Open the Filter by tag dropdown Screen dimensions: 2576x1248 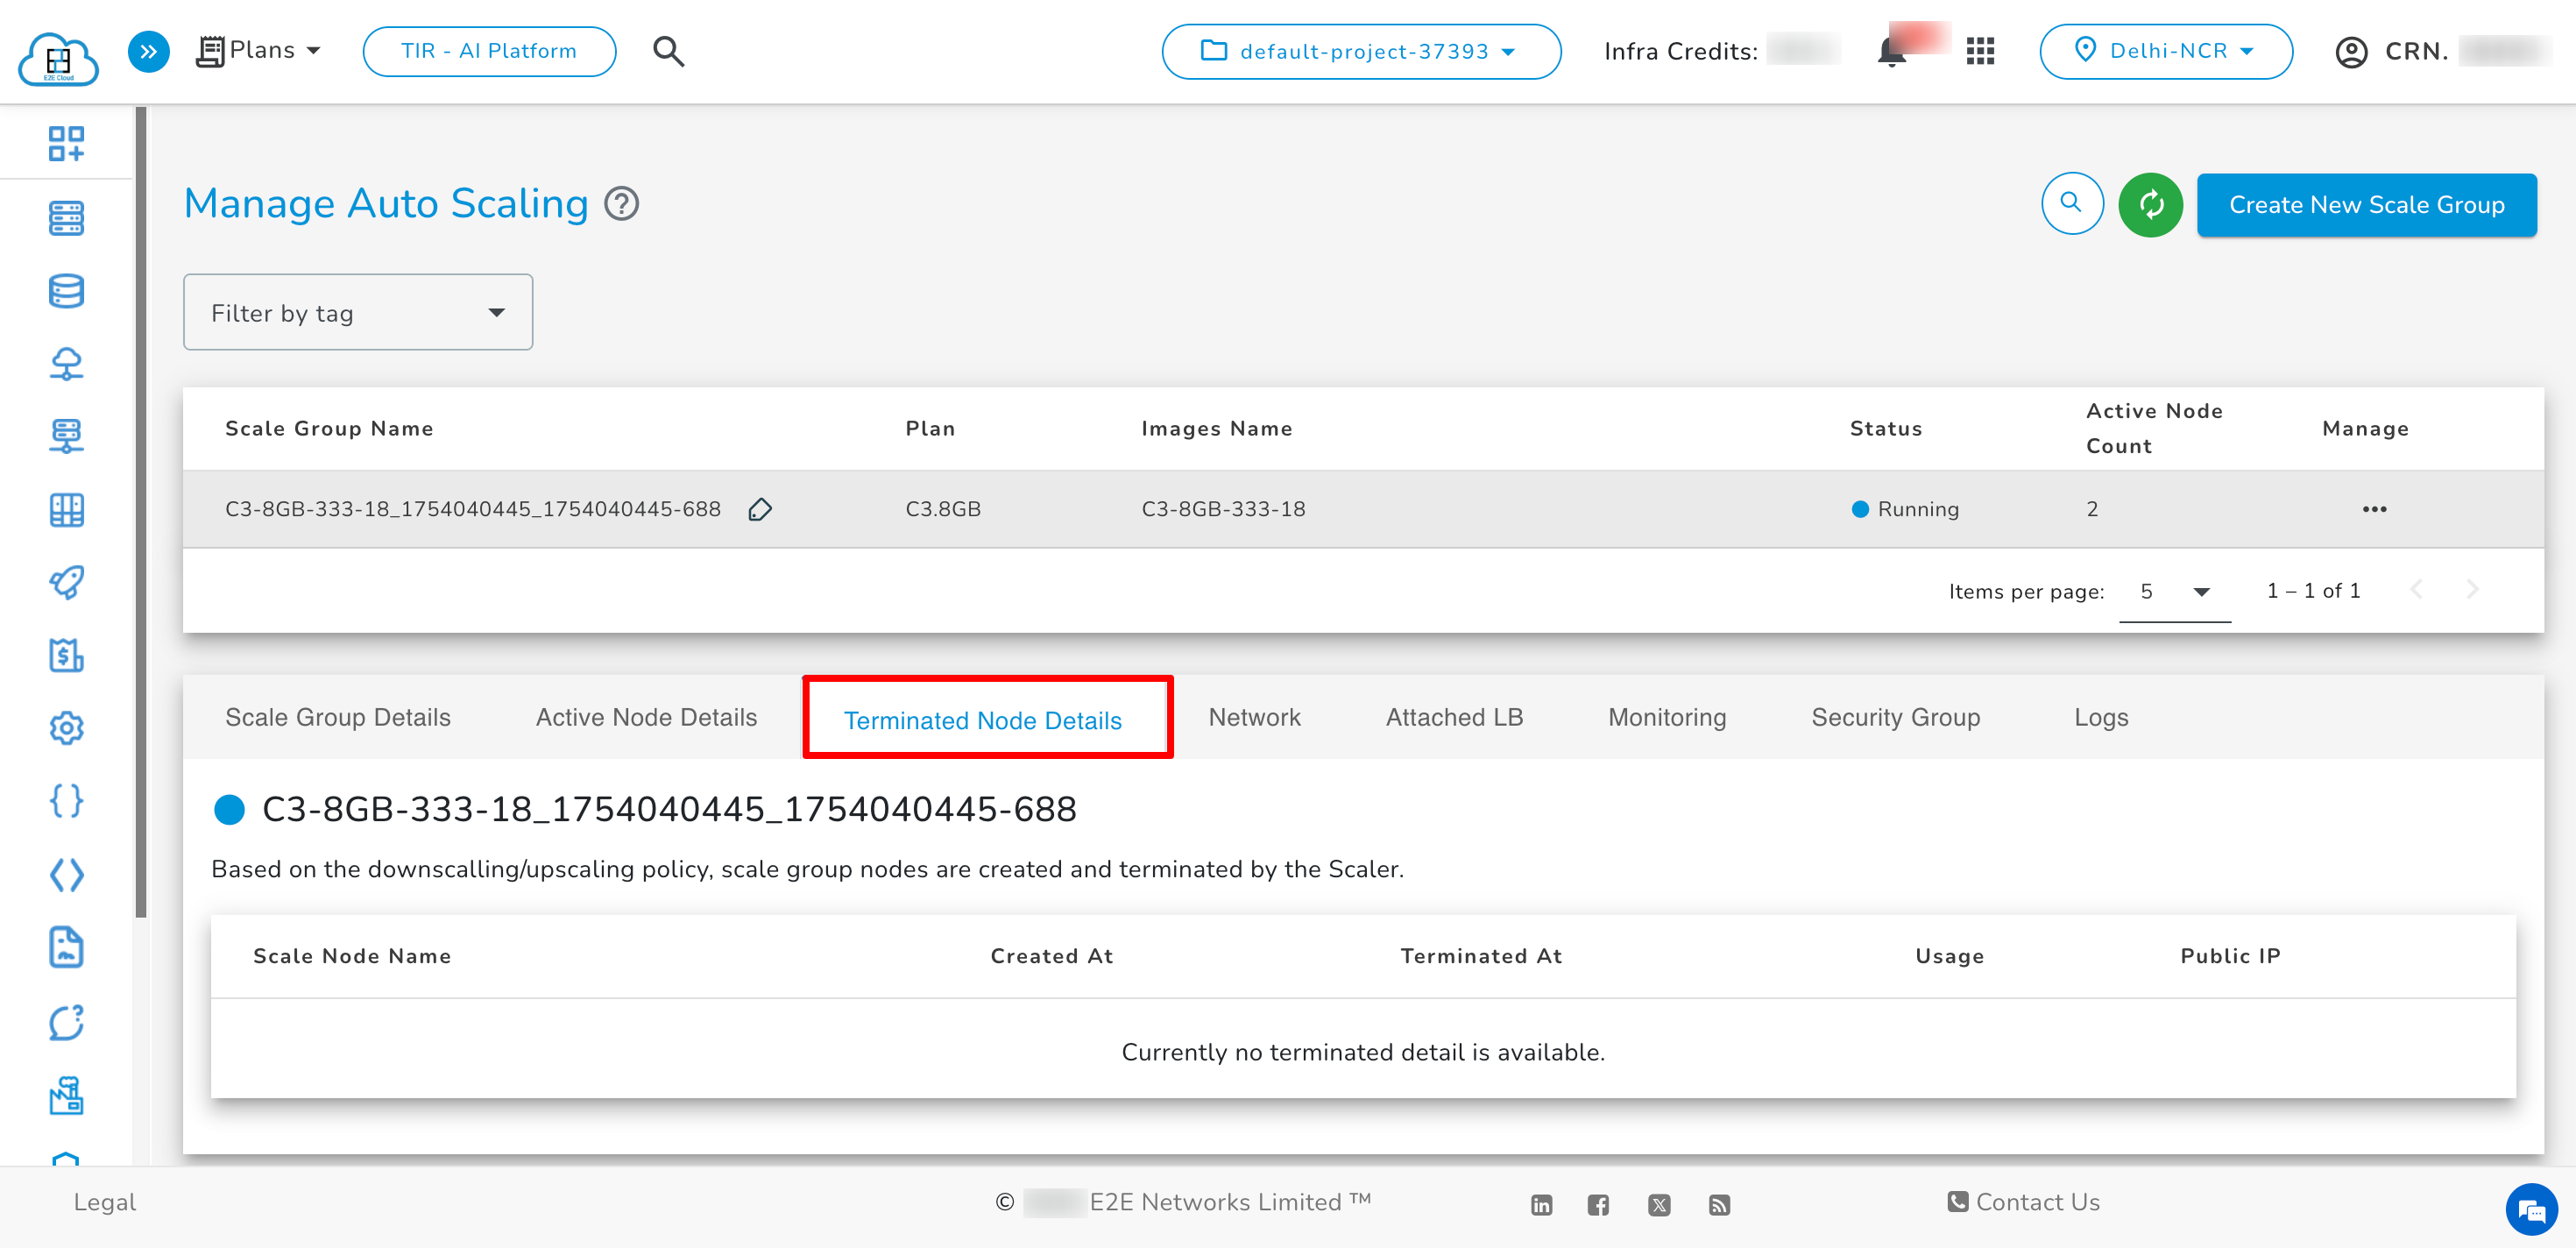click(358, 313)
